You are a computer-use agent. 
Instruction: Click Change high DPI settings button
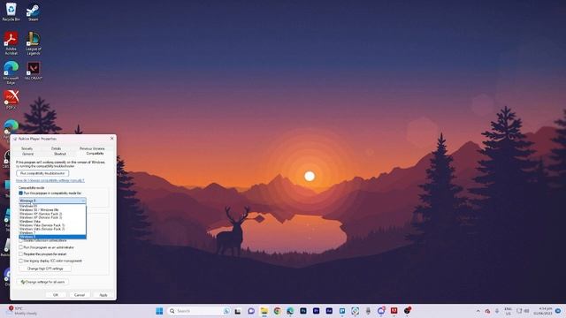(45, 269)
